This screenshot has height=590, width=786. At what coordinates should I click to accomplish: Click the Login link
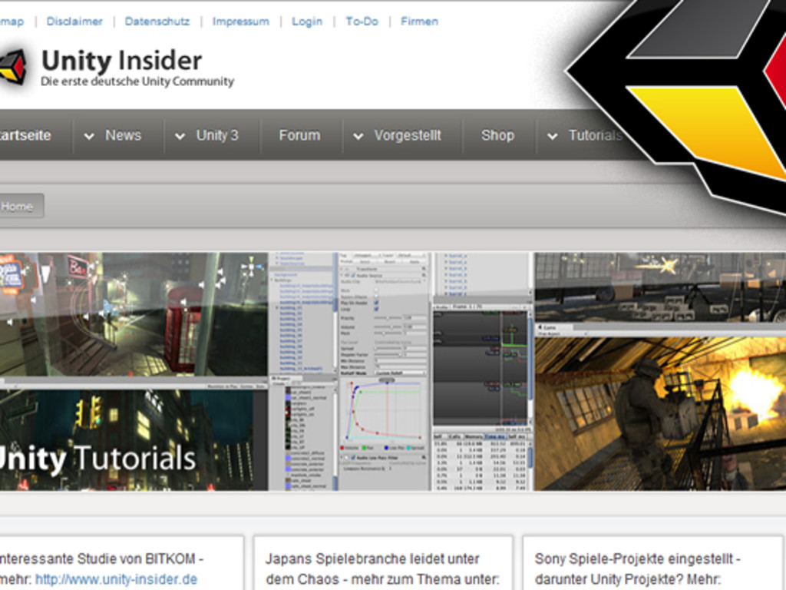pyautogui.click(x=307, y=22)
